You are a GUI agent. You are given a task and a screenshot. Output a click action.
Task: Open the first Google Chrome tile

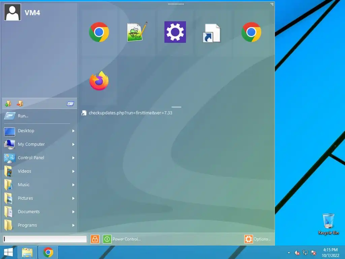point(99,32)
